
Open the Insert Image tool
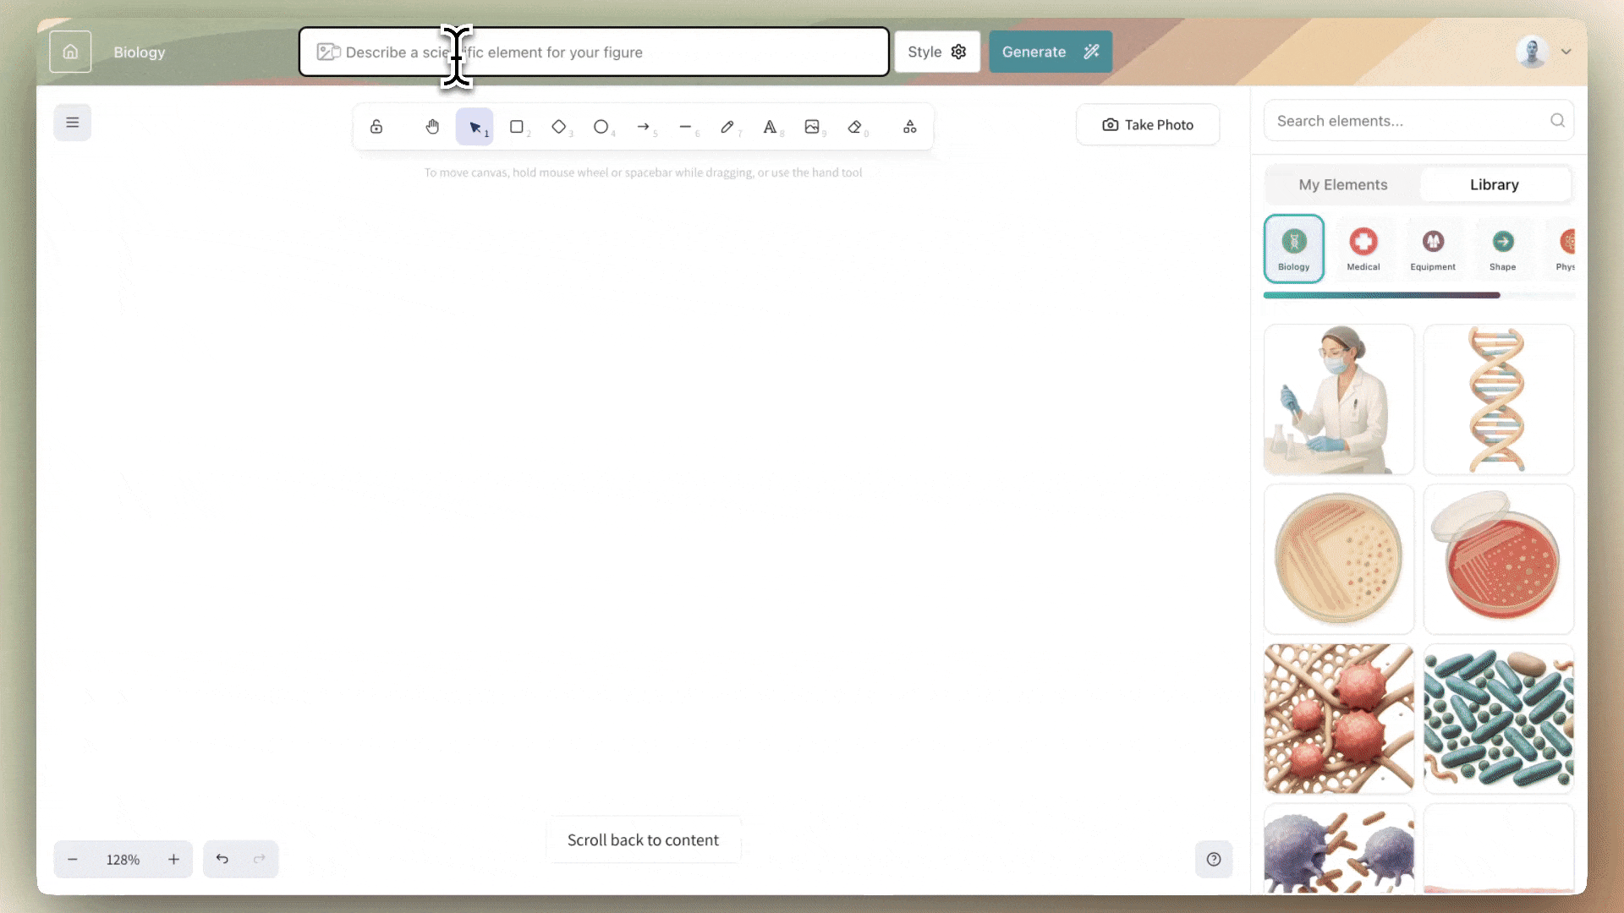812,127
